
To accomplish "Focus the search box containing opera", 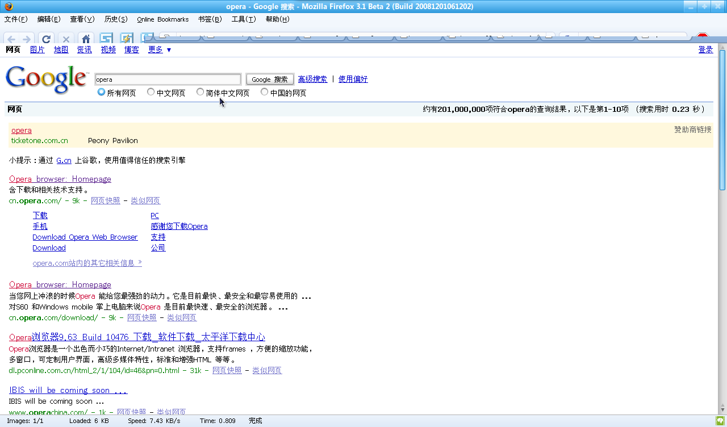I will (x=168, y=79).
